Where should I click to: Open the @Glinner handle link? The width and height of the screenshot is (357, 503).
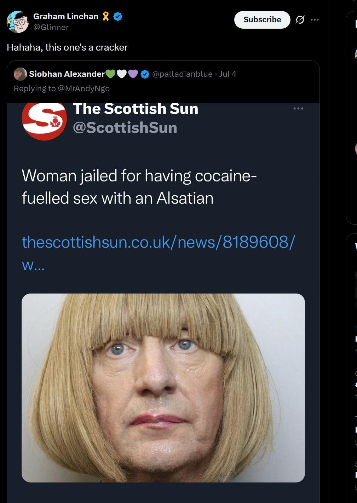tap(51, 27)
